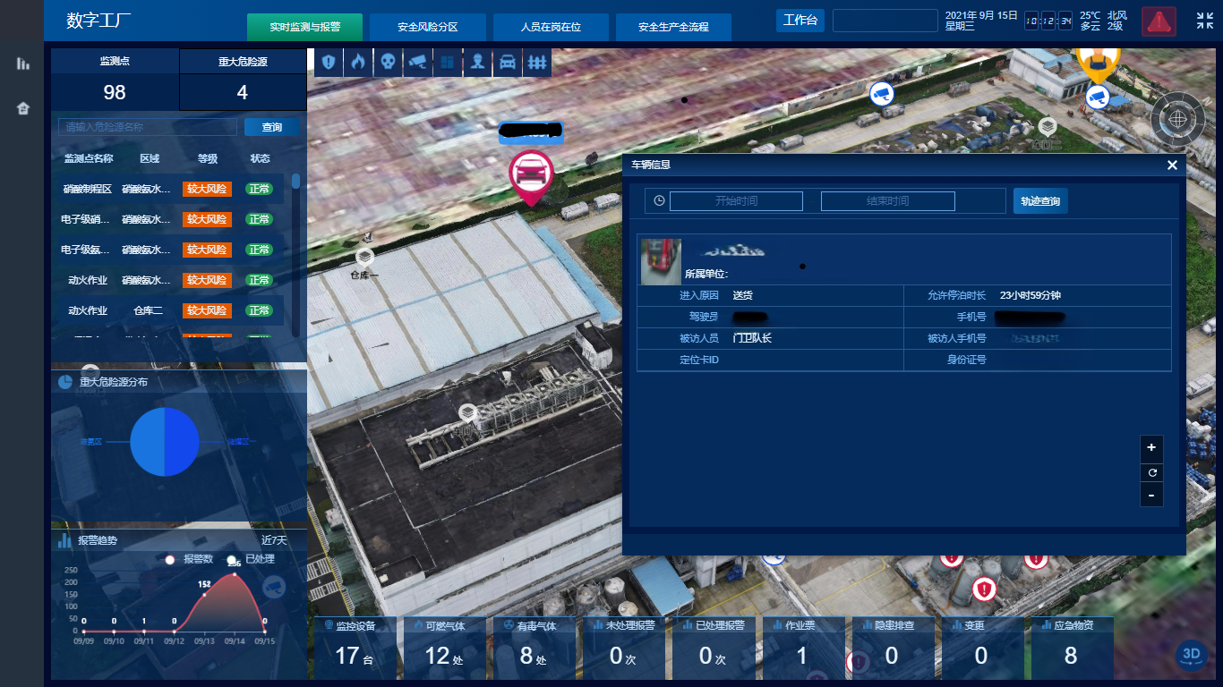Switch to 安全风险分区 tab
The height and width of the screenshot is (687, 1223).
click(x=427, y=27)
